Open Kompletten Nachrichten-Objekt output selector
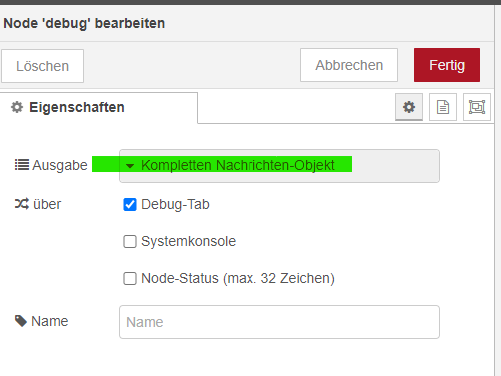 click(279, 166)
